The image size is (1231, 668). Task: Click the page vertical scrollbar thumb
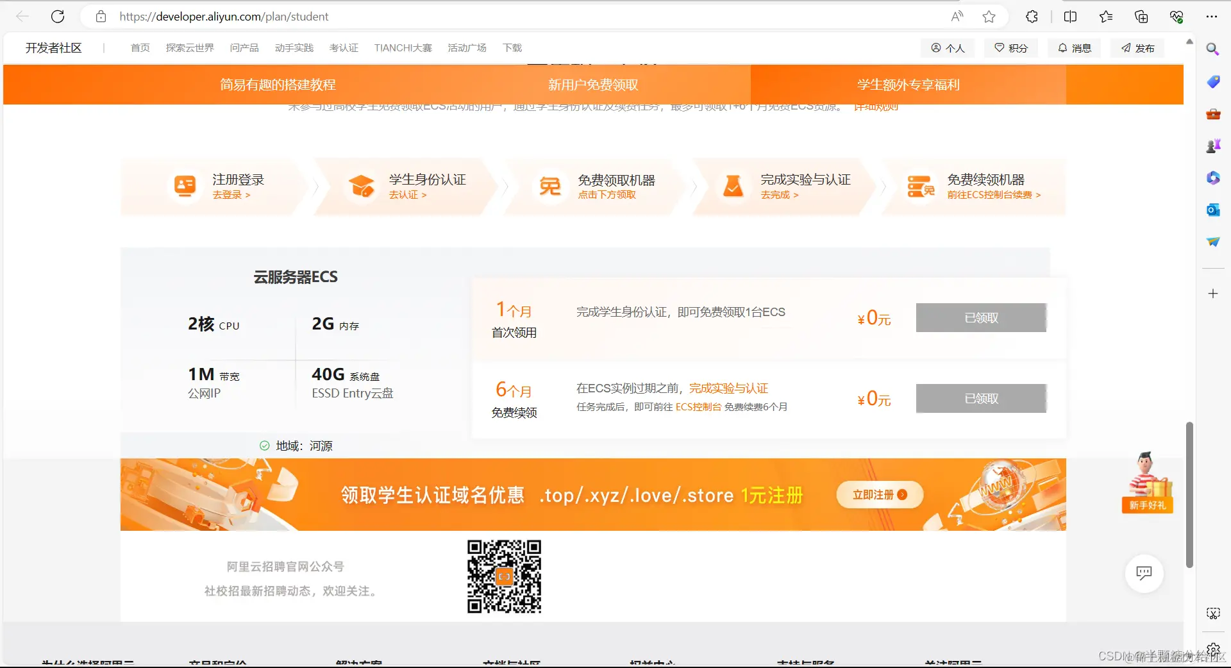[x=1189, y=494]
